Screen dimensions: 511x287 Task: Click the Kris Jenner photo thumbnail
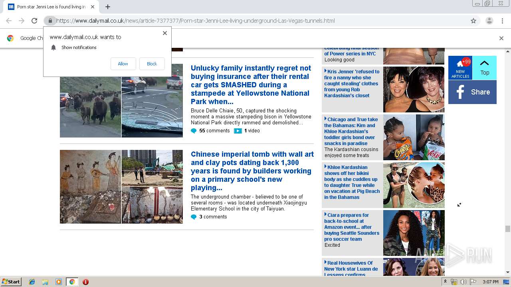[414, 89]
